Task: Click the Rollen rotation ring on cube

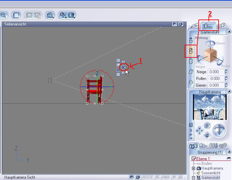Action: coord(220,60)
